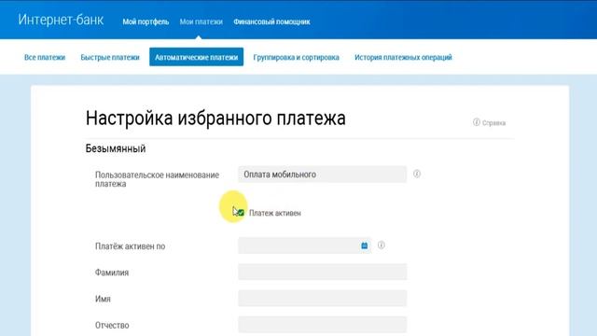This screenshot has width=597, height=336.
Task: Open the История платежных операций tab
Action: (403, 57)
